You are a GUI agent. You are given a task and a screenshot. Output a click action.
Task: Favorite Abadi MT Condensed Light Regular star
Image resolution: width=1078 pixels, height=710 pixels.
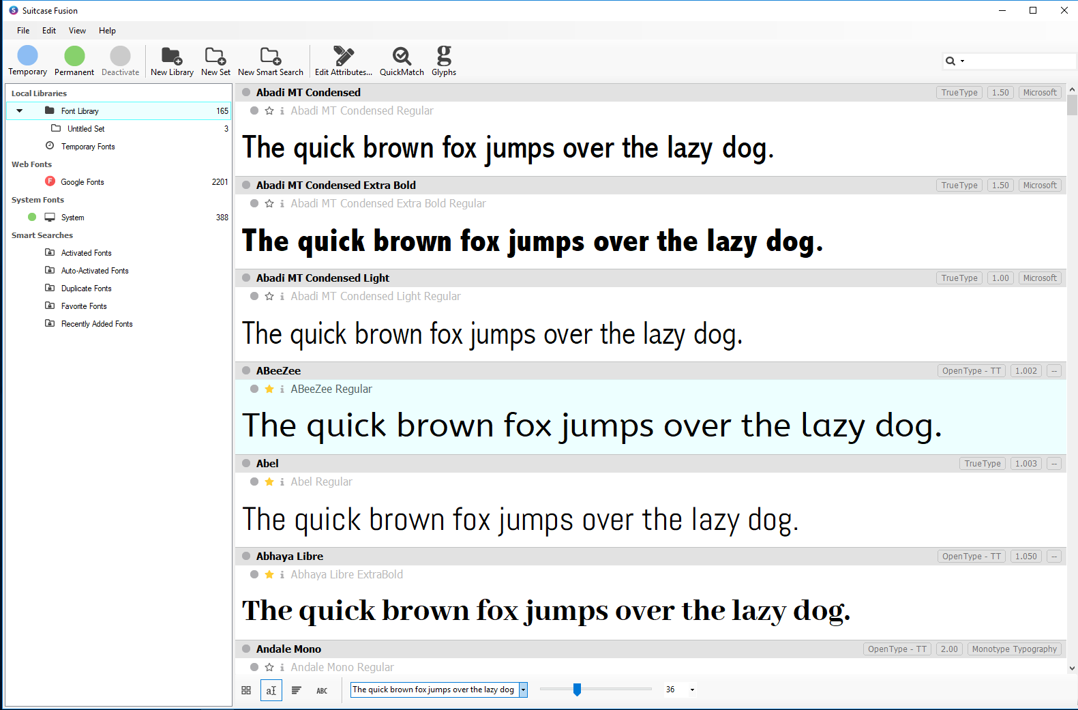(x=269, y=296)
